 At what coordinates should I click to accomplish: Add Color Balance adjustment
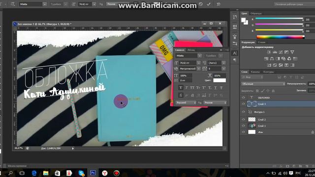[x=272, y=59]
